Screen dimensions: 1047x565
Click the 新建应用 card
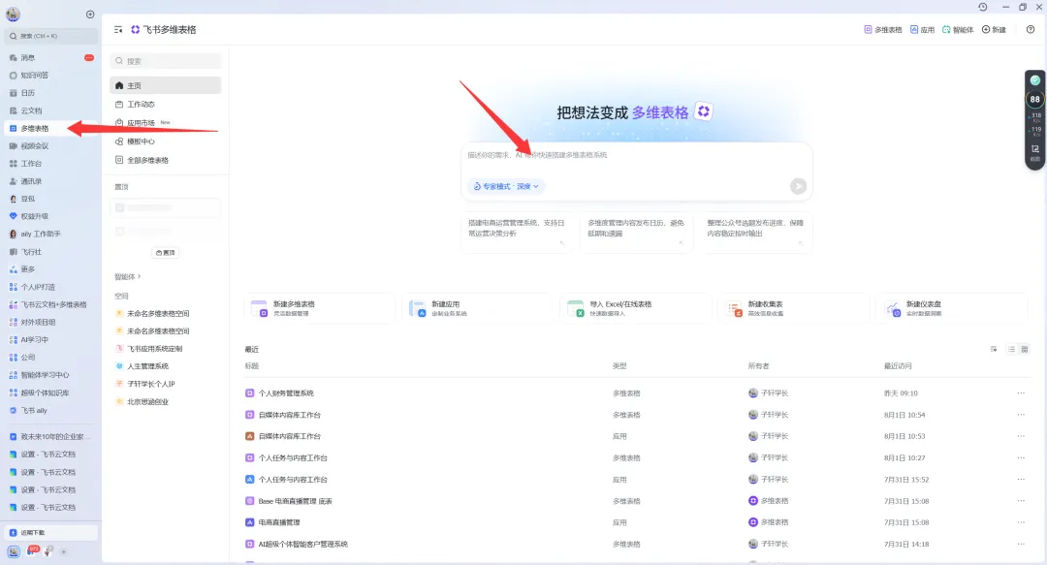(x=477, y=308)
